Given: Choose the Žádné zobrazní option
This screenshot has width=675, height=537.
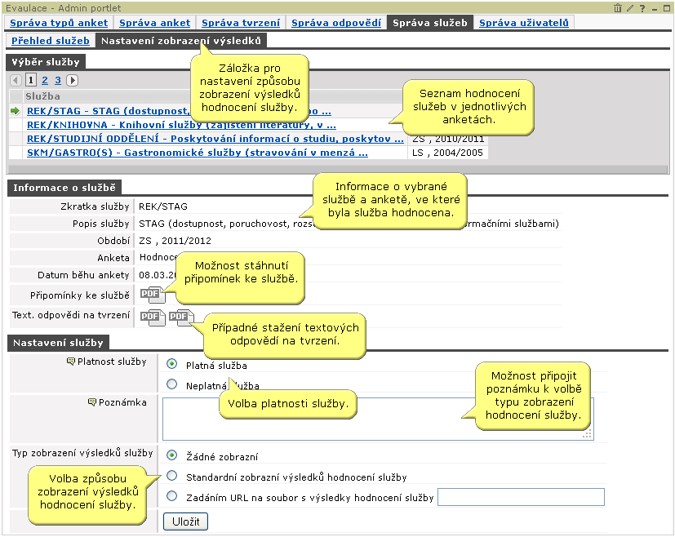Looking at the screenshot, I should click(x=171, y=455).
